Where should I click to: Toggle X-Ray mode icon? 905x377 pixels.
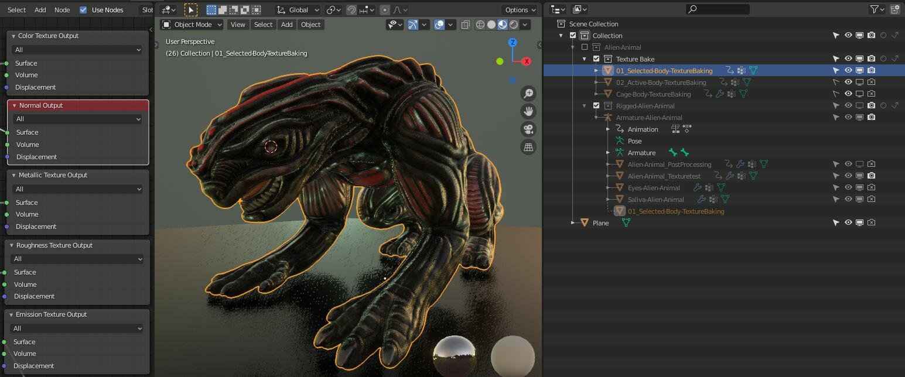pos(465,25)
